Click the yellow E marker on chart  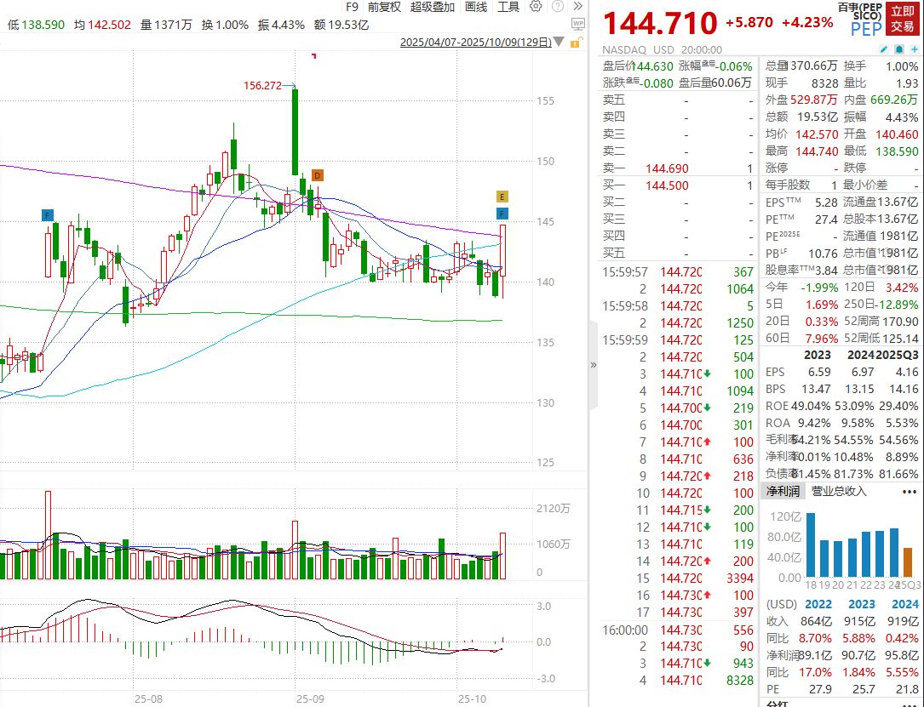pos(502,197)
